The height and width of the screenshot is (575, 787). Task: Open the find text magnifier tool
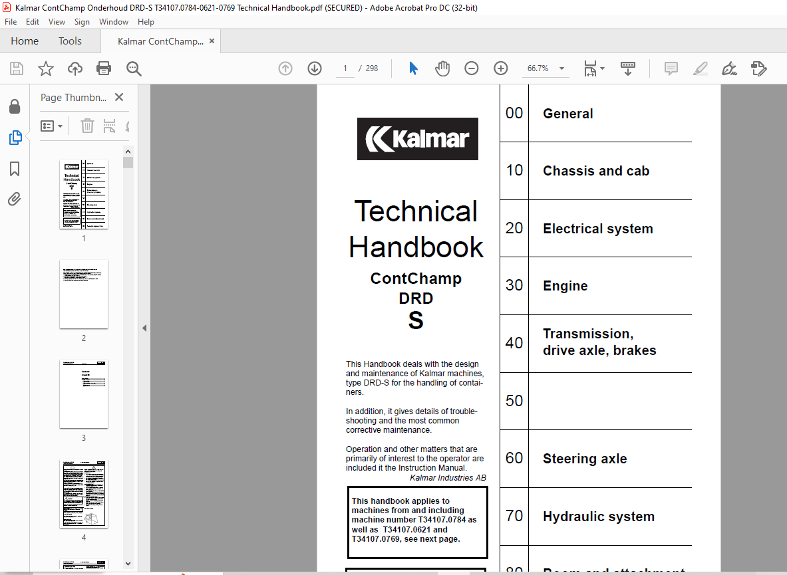(134, 68)
